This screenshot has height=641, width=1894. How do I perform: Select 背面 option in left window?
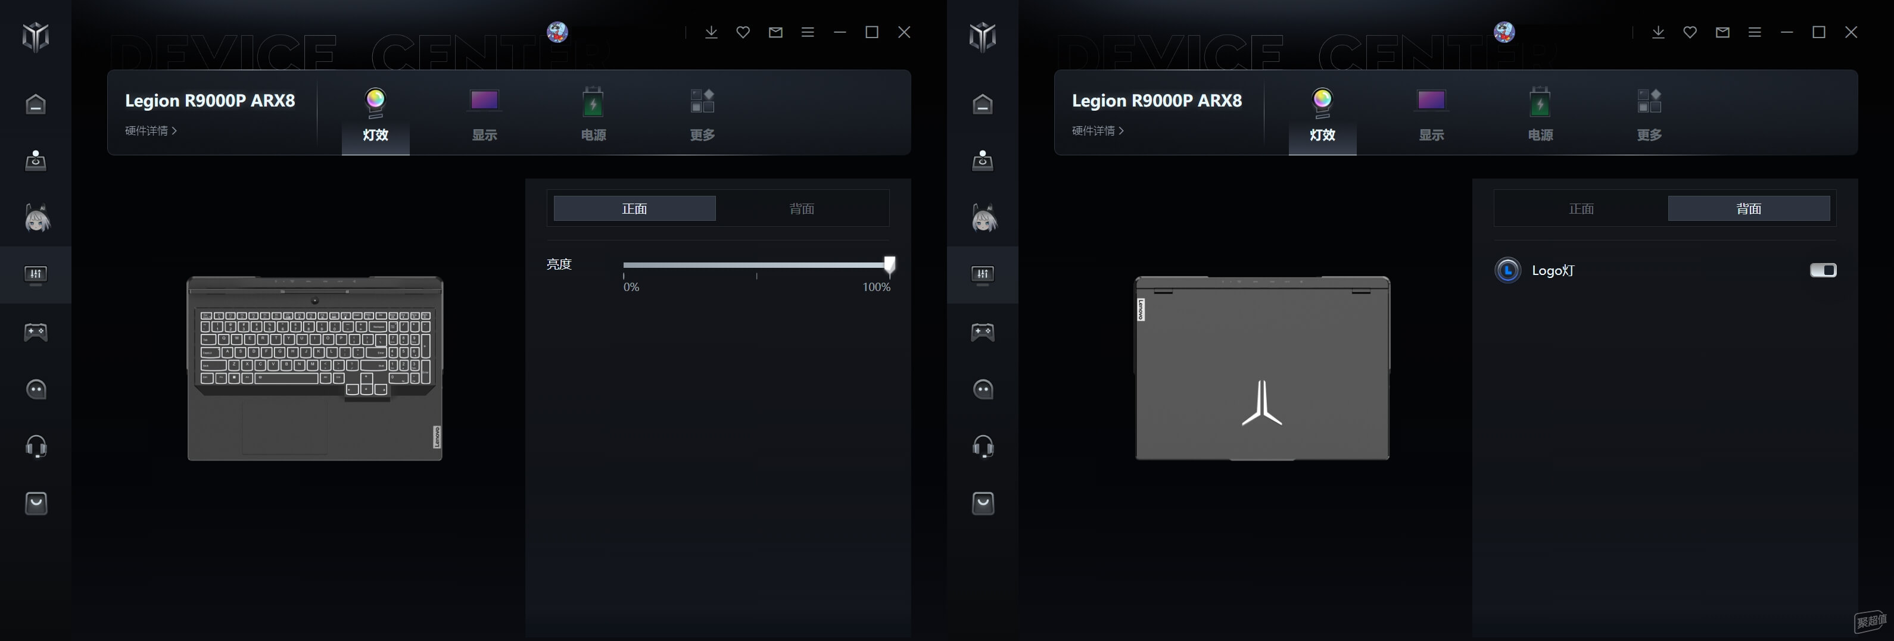click(x=802, y=209)
